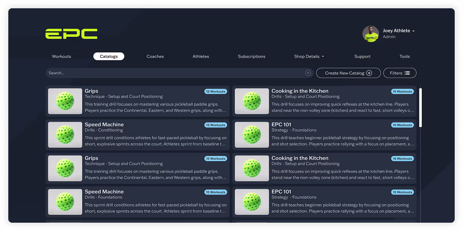Click Joey Athlete's profile avatar
This screenshot has height=231, width=463.
pos(370,34)
